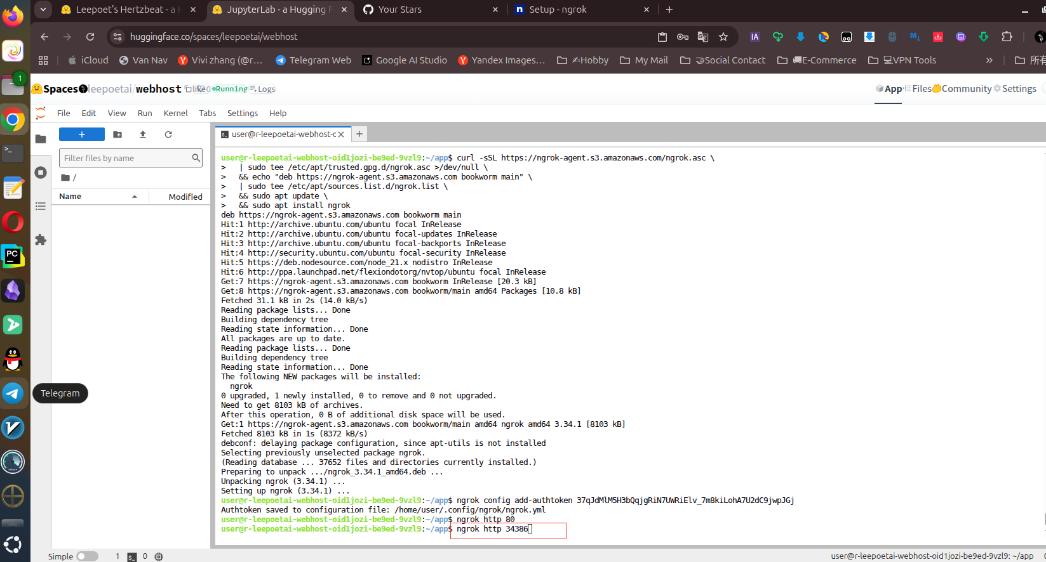
Task: Open the extension manager puzzle icon
Action: (41, 240)
